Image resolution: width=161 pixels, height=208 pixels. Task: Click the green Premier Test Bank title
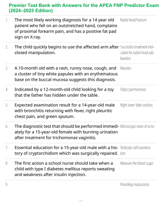pos(84,8)
